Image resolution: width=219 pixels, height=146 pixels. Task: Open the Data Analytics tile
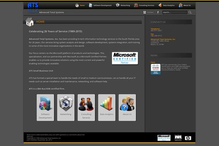(x=107, y=107)
